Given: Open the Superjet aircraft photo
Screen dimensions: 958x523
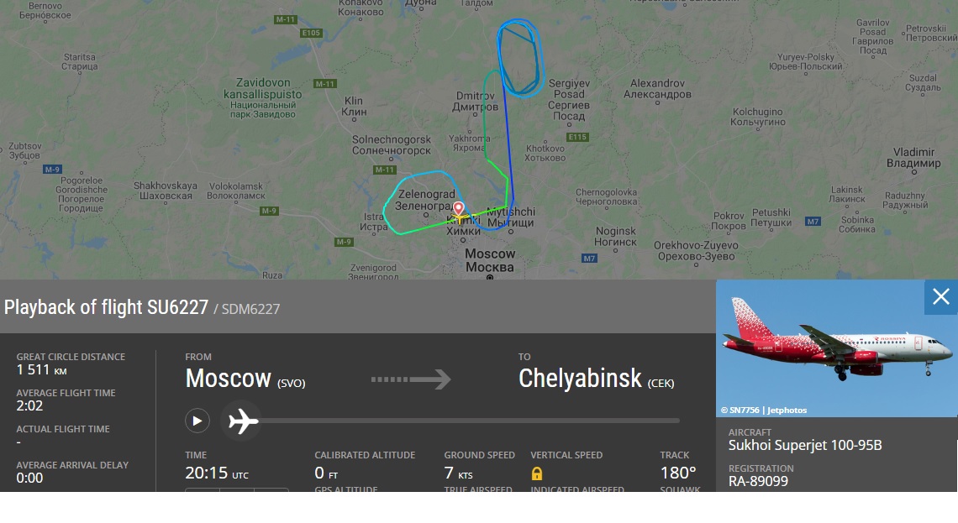Looking at the screenshot, I should tap(836, 348).
